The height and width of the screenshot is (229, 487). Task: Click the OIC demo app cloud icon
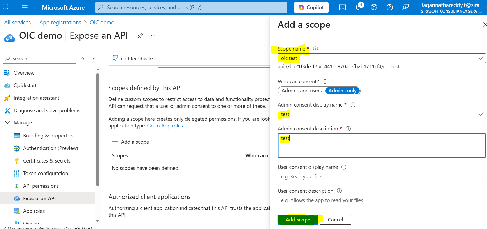10,38
